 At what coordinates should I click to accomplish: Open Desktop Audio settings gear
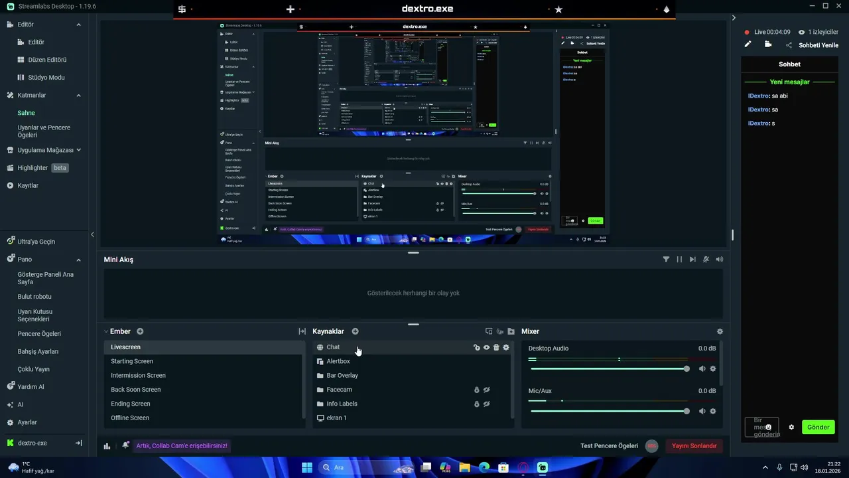(713, 368)
